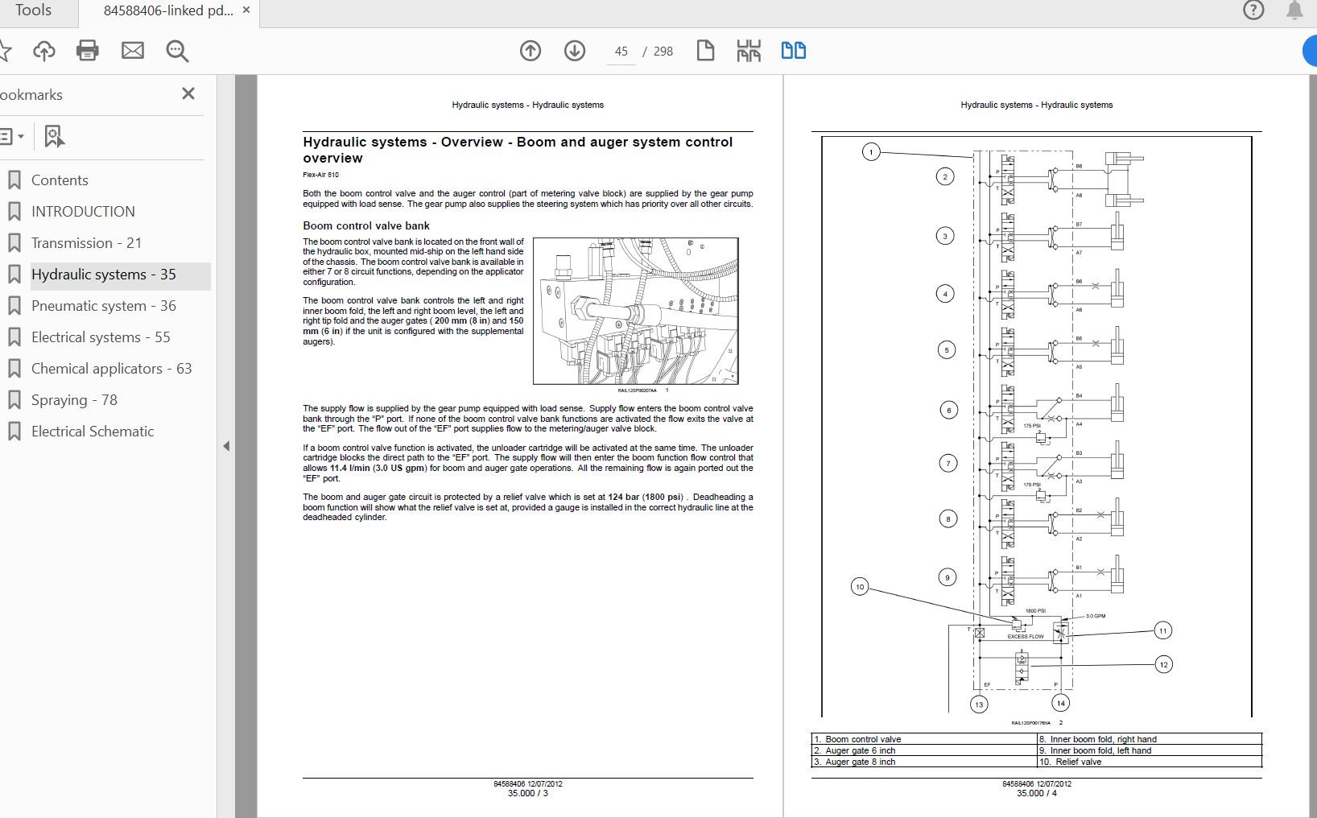Select the single page view icon

pyautogui.click(x=705, y=51)
